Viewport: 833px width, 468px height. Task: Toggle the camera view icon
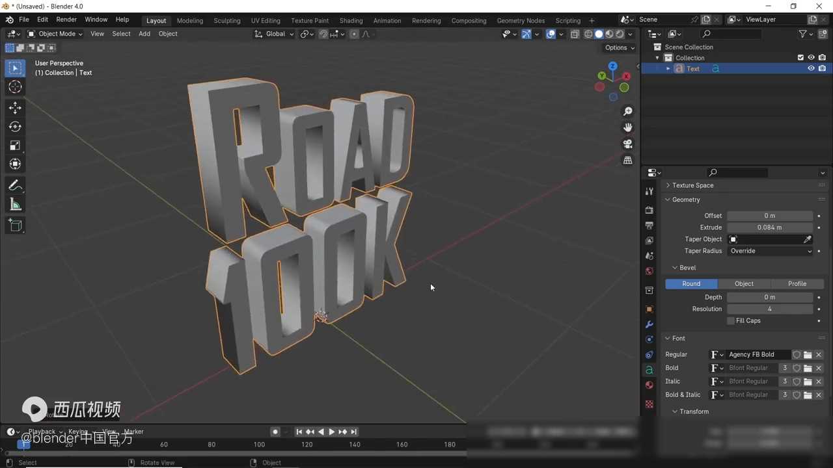coord(627,144)
